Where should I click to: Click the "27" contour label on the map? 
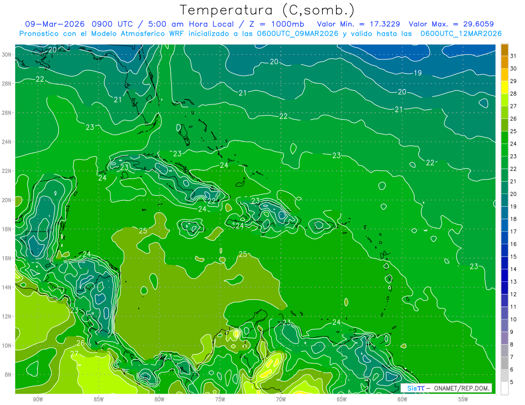click(x=74, y=353)
